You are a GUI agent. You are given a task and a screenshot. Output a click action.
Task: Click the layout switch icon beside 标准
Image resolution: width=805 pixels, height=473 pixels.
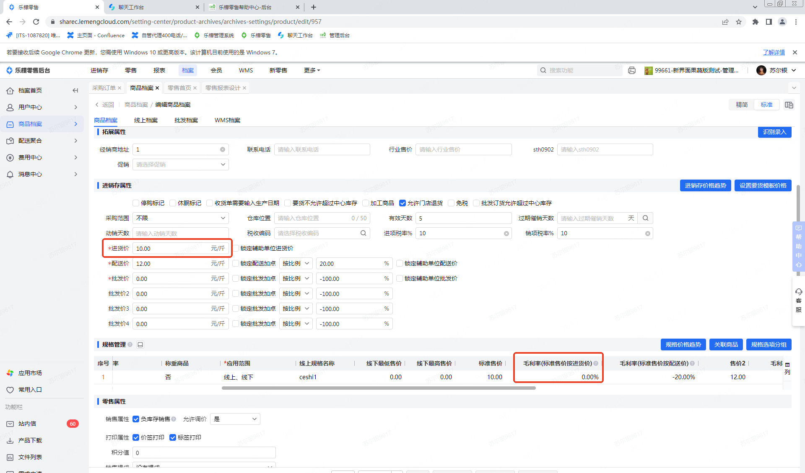(789, 105)
